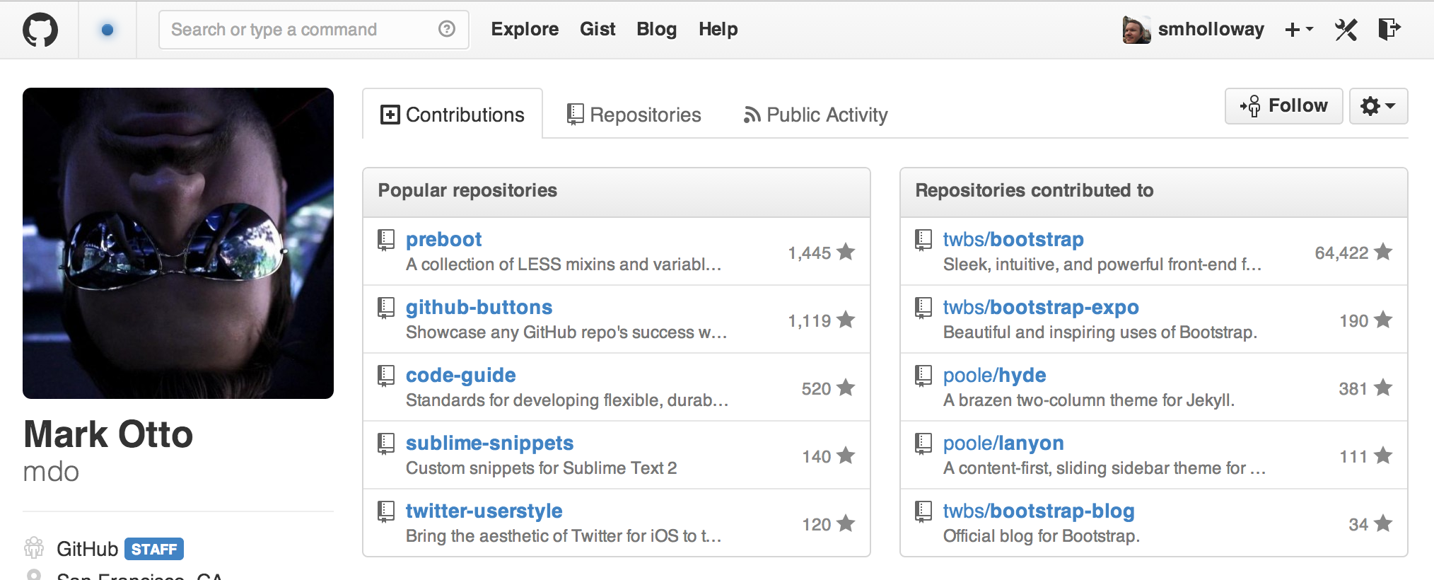Expand the gear options dropdown
Screen dimensions: 1434x580
click(x=1378, y=106)
